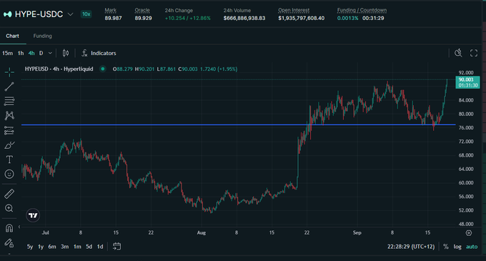This screenshot has height=261, width=486.
Task: Click the Oracle price value 89.929
Action: [143, 19]
